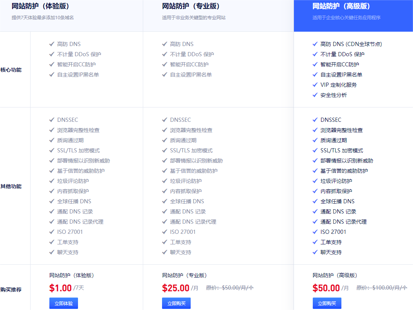Click the checkmark next to 安全性分析

pos(315,95)
